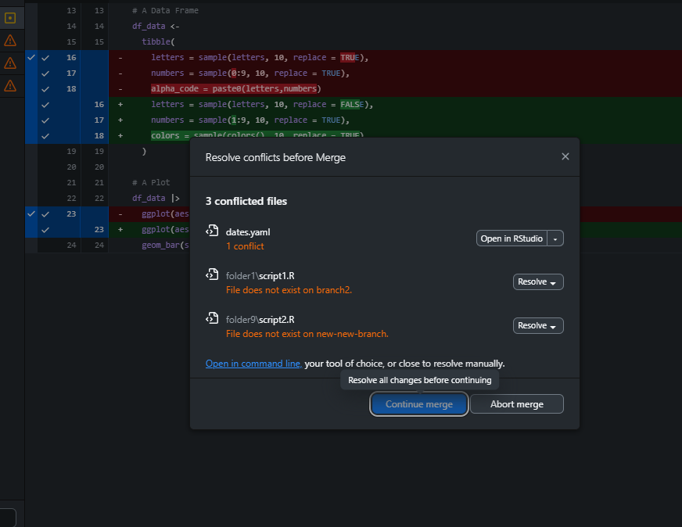The width and height of the screenshot is (682, 527).
Task: Click the dates.yaml conflicted file icon
Action: (211, 231)
